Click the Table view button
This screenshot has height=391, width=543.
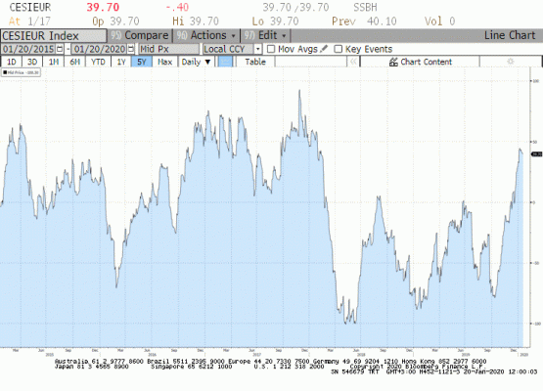(x=255, y=62)
